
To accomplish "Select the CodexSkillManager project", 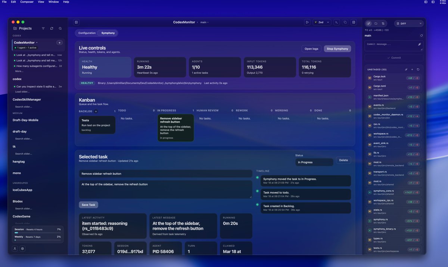I will click(x=27, y=100).
